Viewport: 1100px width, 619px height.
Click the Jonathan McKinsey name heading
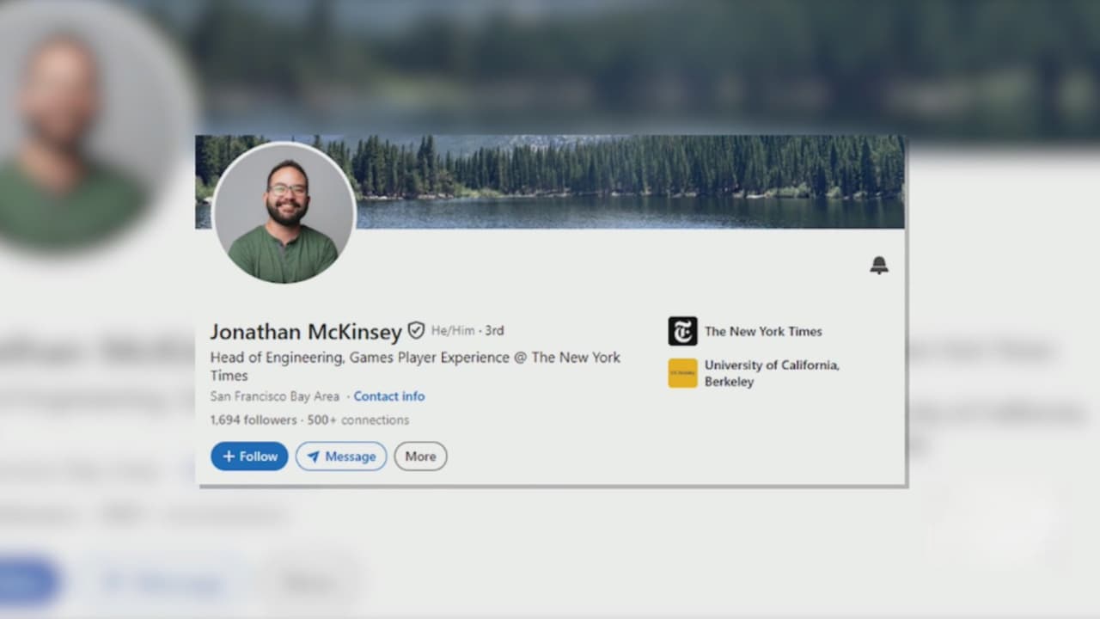(306, 332)
